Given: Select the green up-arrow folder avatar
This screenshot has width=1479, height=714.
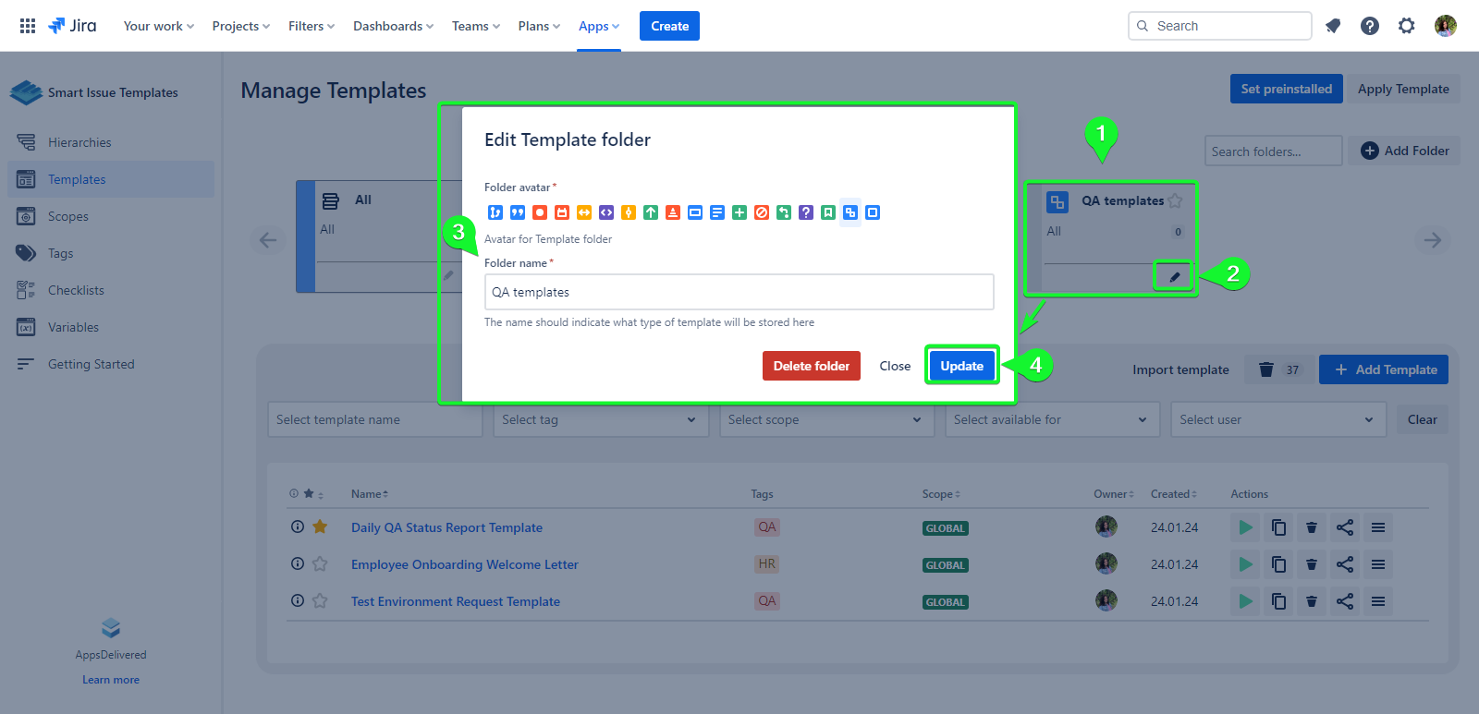Looking at the screenshot, I should (651, 212).
